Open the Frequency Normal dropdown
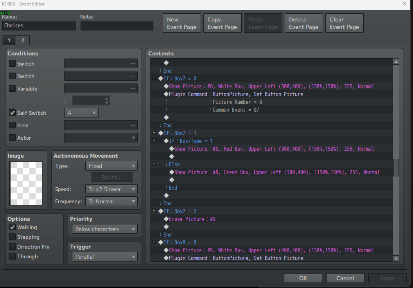 click(x=111, y=201)
